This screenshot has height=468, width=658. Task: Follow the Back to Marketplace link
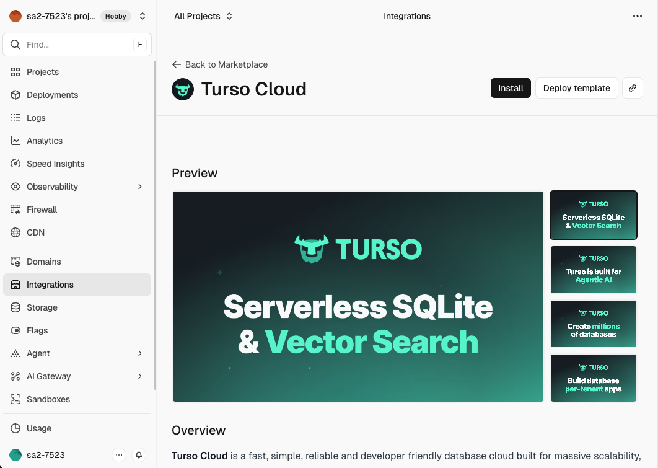click(220, 64)
